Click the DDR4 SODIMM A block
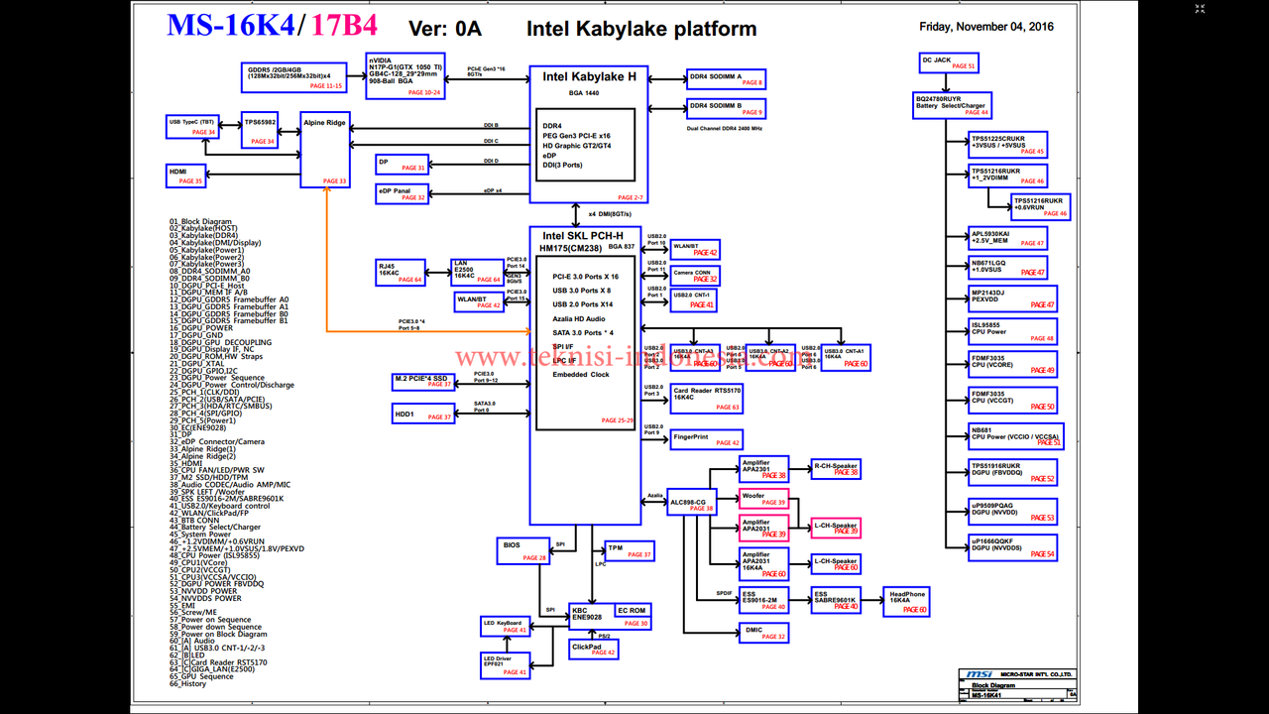This screenshot has width=1269, height=714. (x=726, y=79)
